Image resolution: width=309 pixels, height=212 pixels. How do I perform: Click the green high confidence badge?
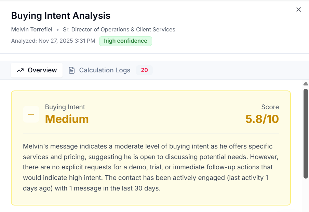coord(125,41)
